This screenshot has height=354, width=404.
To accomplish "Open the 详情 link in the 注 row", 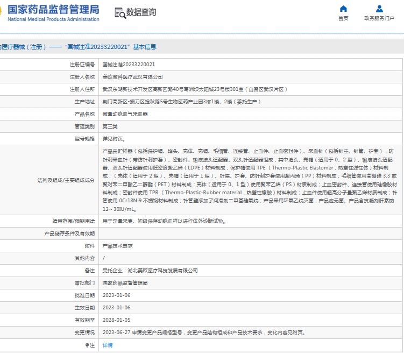I will pos(108,345).
